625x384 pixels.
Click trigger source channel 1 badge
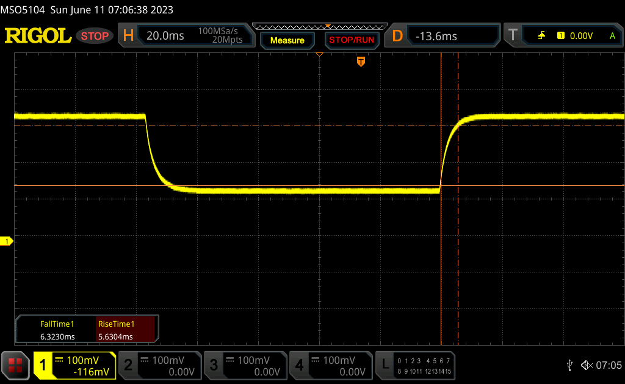tap(560, 36)
